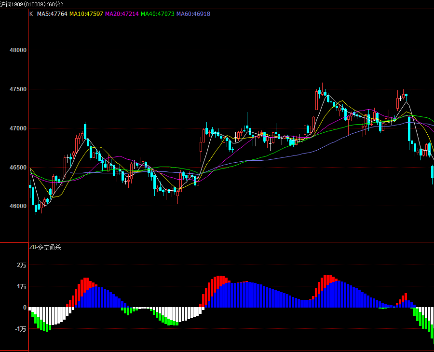Select the MA40:47073 indicator label
This screenshot has width=434, height=352.
click(158, 14)
